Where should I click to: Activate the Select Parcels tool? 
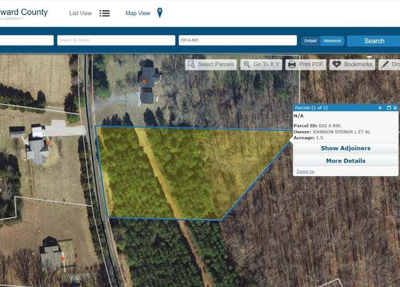[211, 64]
